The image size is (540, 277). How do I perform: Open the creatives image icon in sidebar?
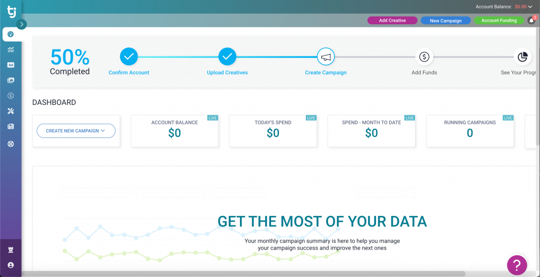click(x=11, y=80)
